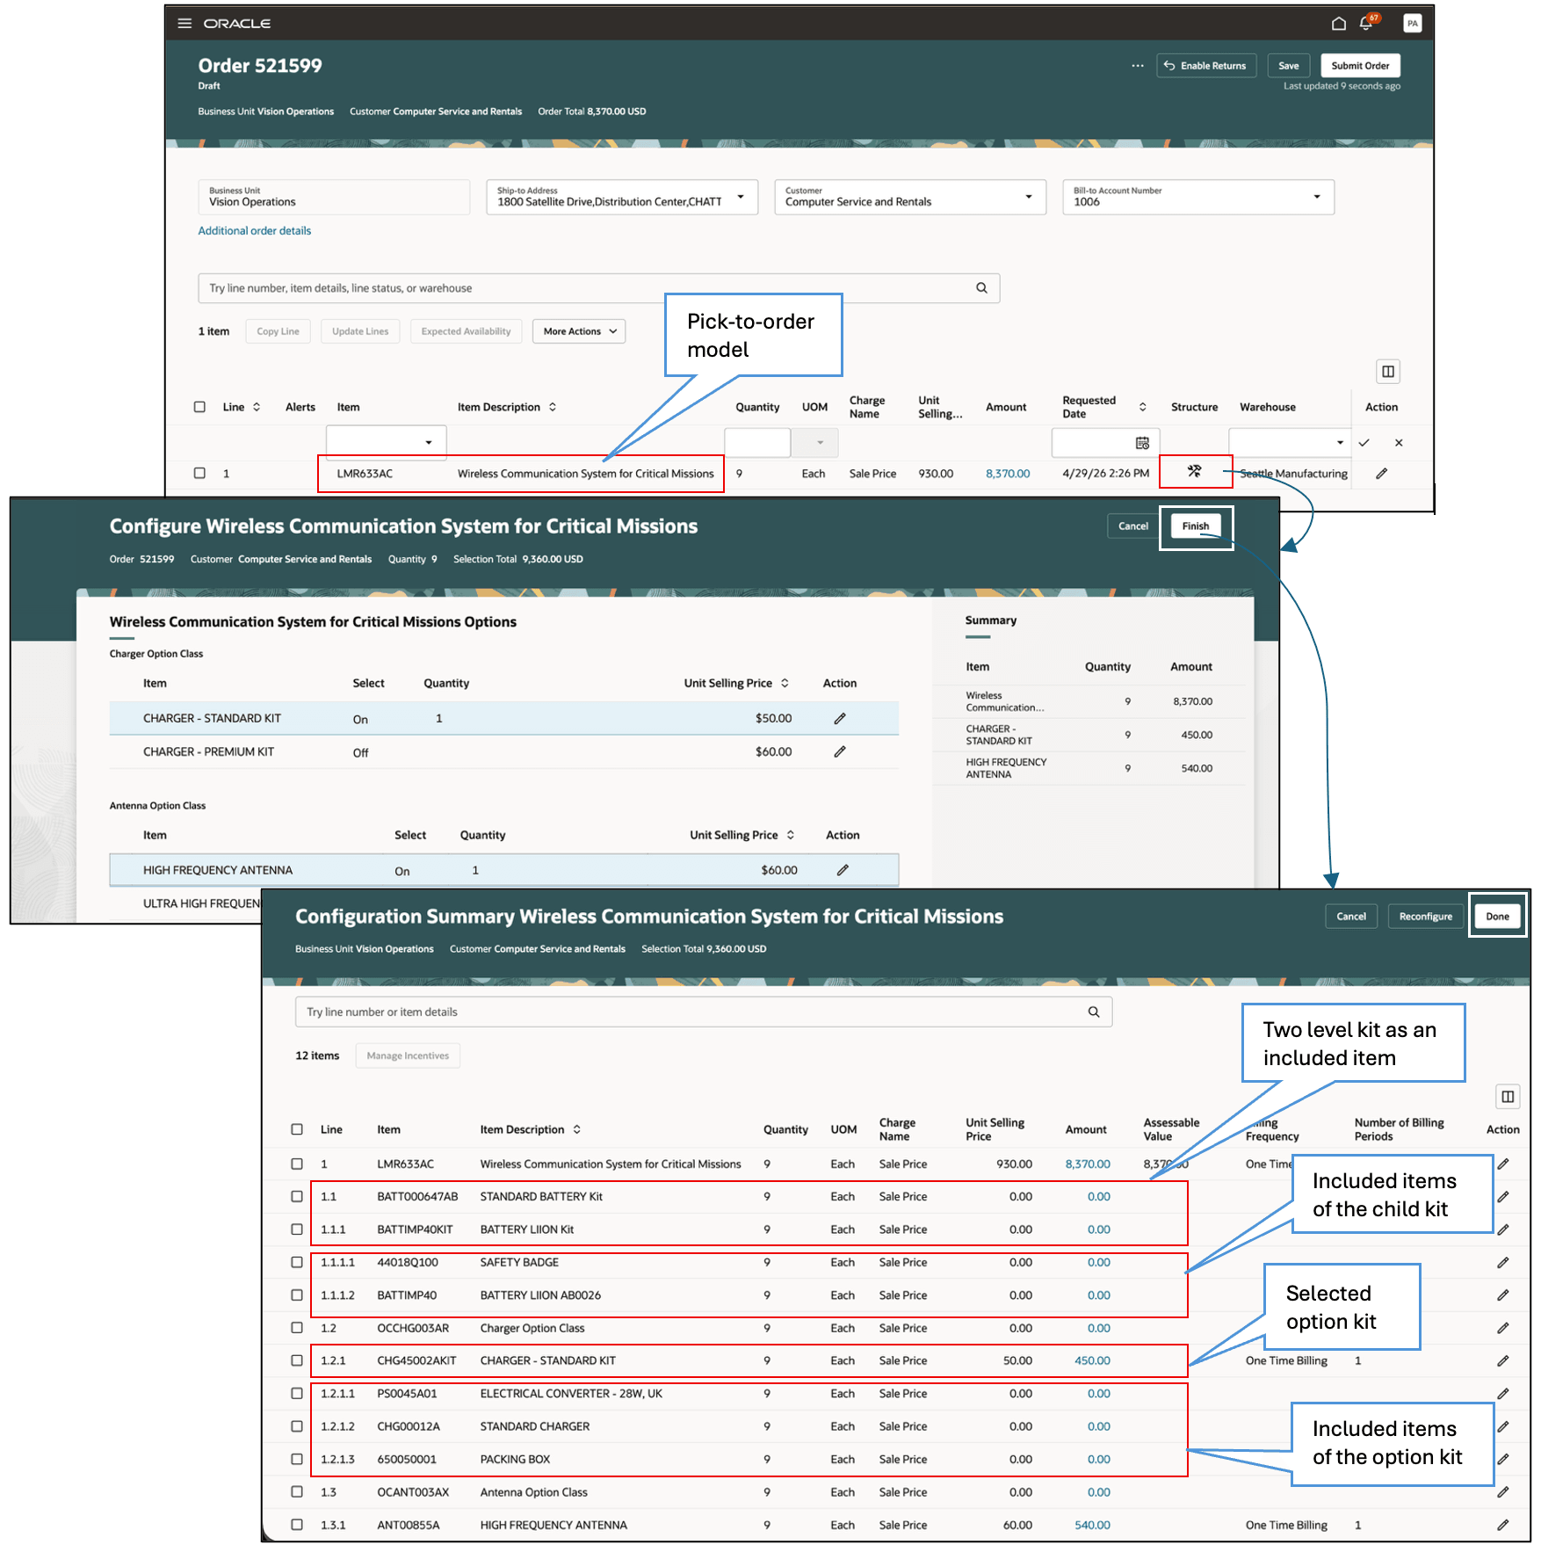Click Manage Incentives in Configuration Summary

point(408,1055)
